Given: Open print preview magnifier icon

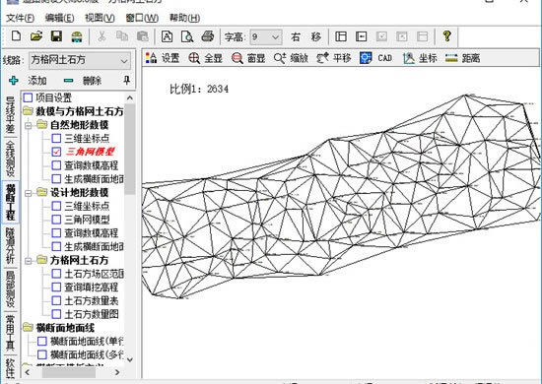Looking at the screenshot, I should 187,36.
